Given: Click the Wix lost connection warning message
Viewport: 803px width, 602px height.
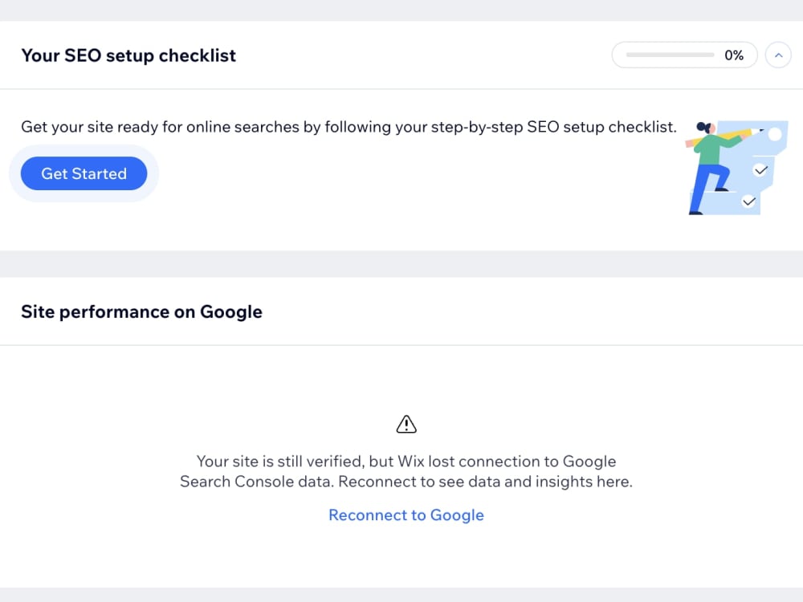Looking at the screenshot, I should point(406,471).
